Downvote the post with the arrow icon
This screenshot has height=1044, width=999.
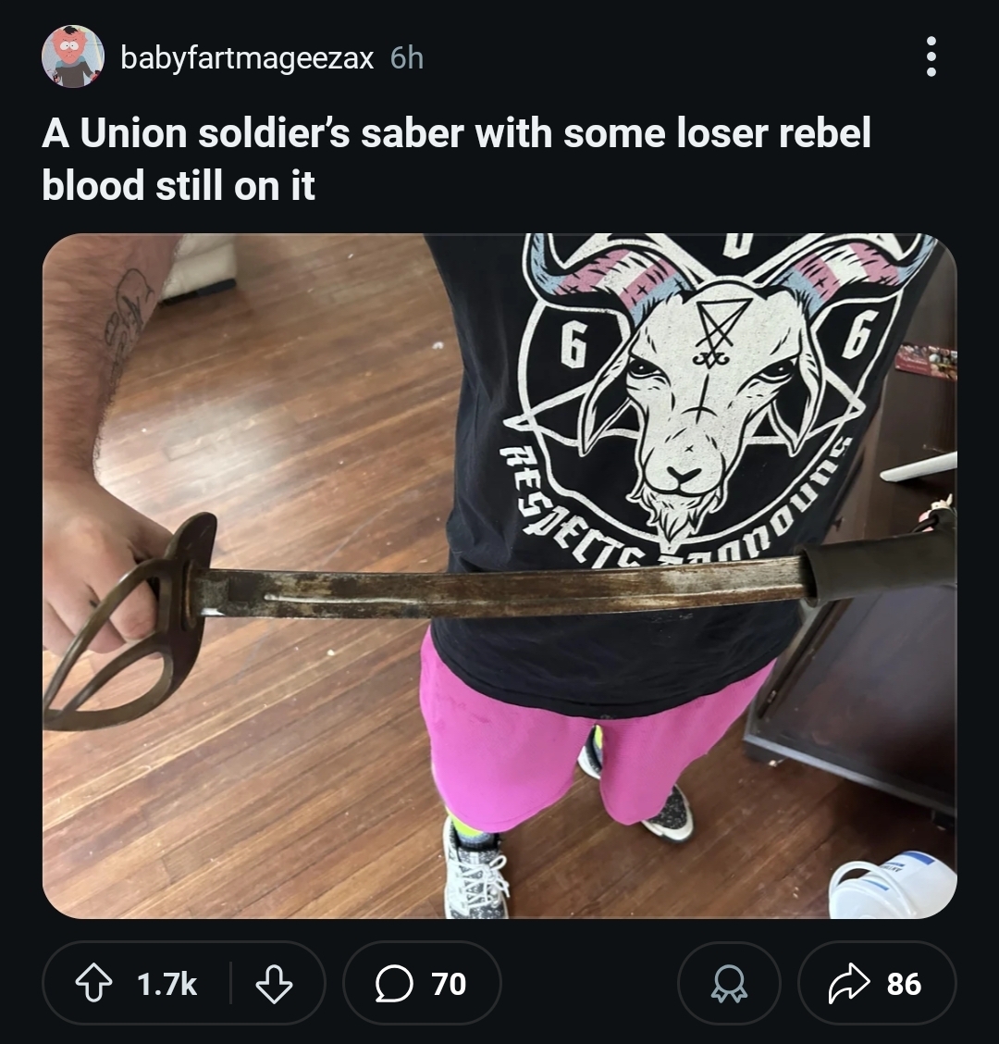pos(274,984)
